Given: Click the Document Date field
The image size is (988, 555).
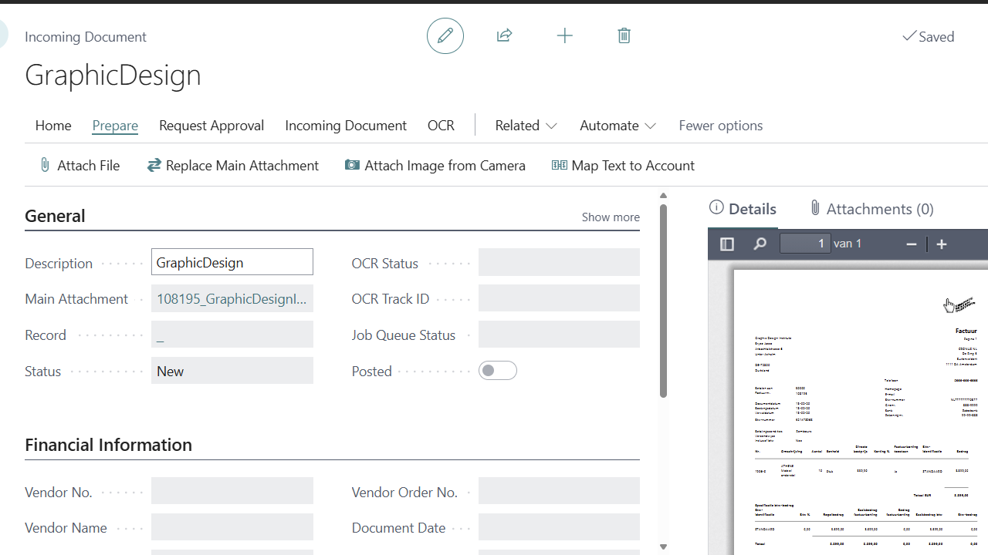Looking at the screenshot, I should pos(559,527).
